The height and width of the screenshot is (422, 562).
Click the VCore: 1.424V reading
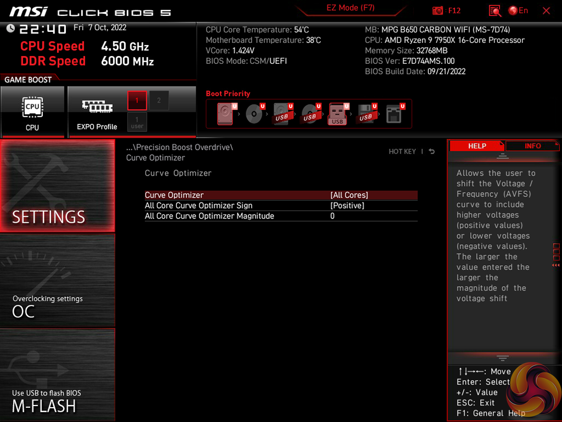(x=230, y=51)
